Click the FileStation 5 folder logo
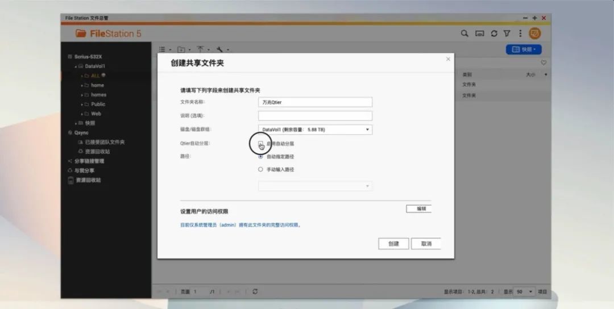Image resolution: width=614 pixels, height=309 pixels. (81, 34)
